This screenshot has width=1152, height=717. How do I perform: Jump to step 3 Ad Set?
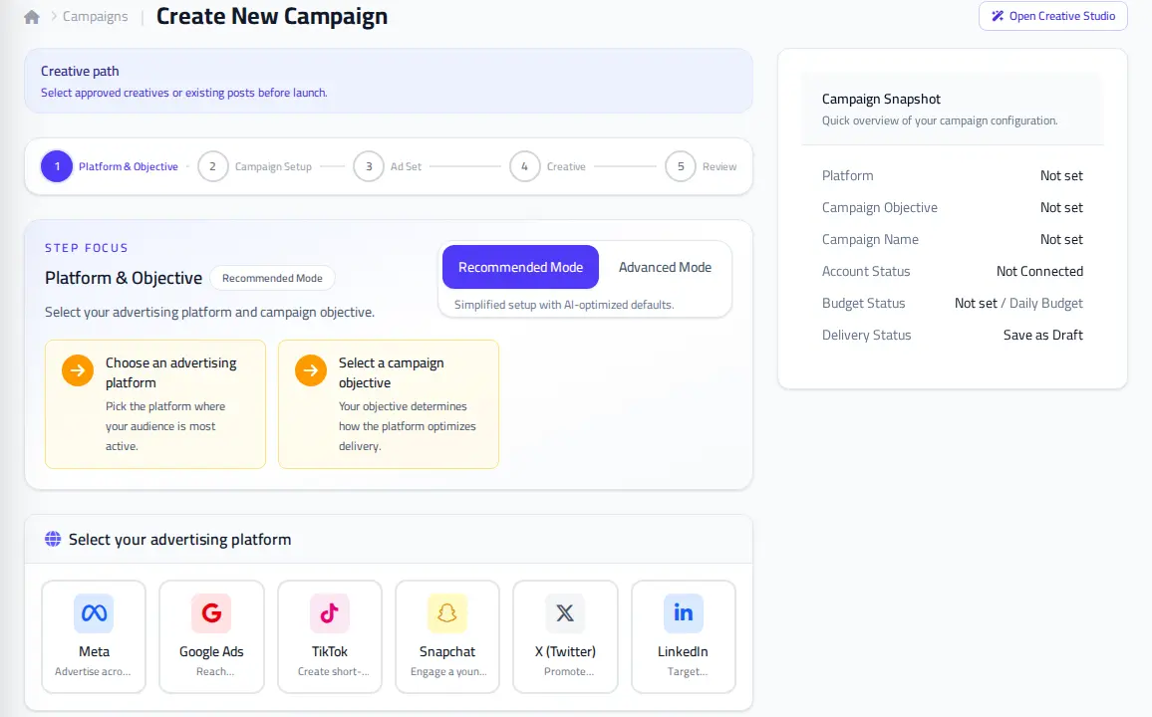pyautogui.click(x=388, y=166)
